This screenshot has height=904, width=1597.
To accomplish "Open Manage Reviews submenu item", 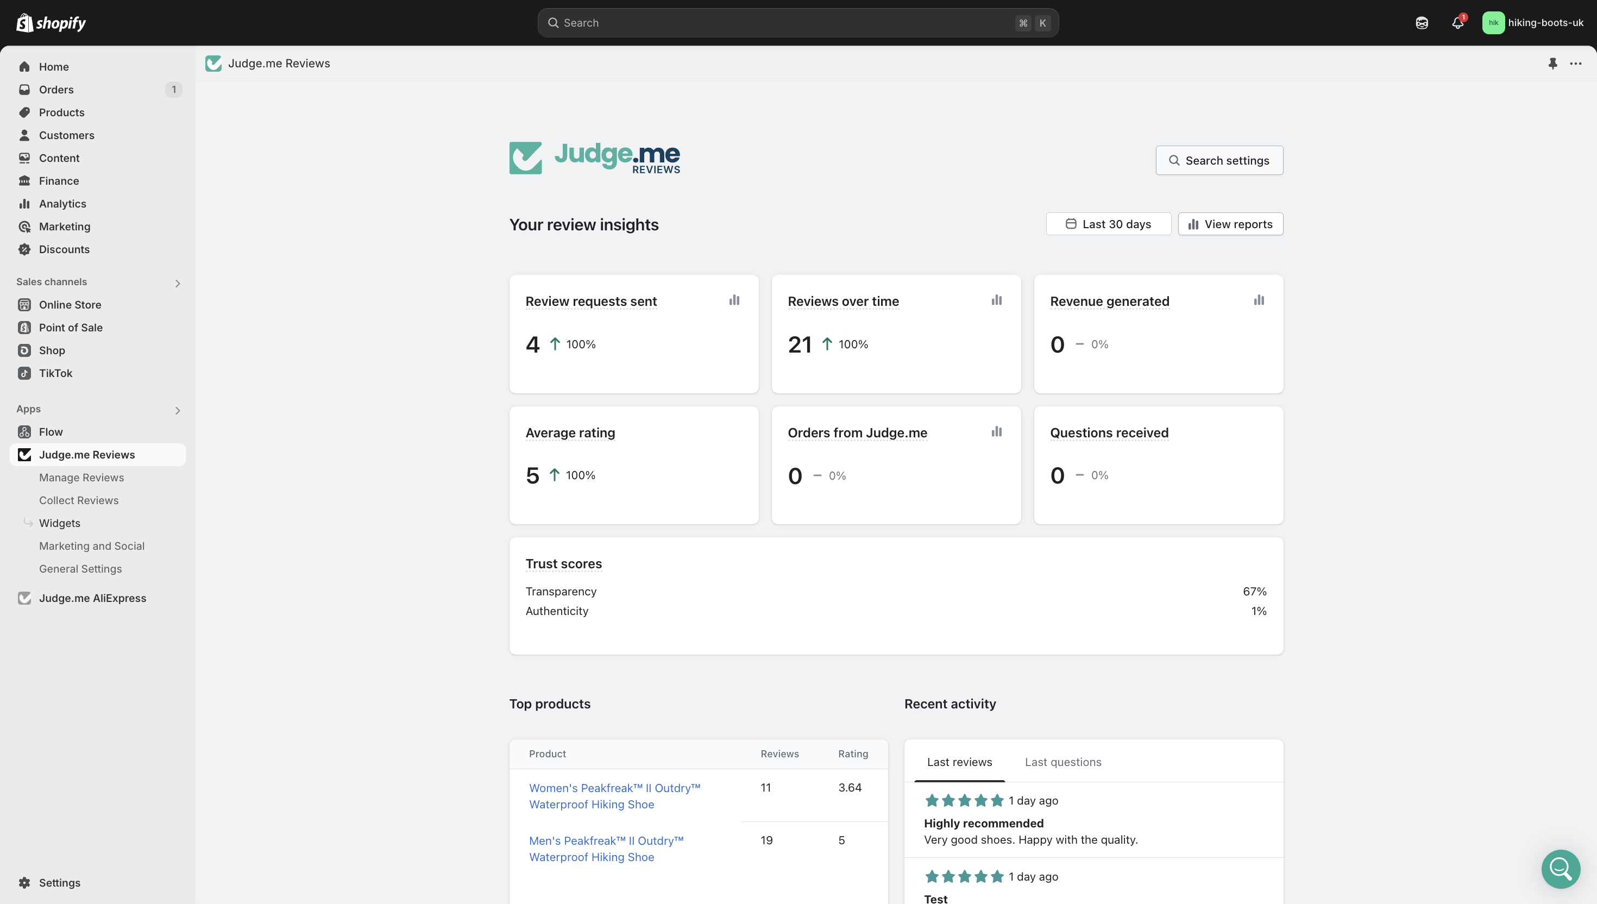I will [x=81, y=478].
